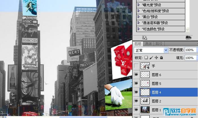
Task: Click the 图层 6 thumbnail
Action: click(x=145, y=75)
